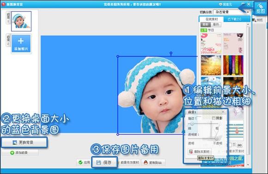Click the 抠图 cutout tool icon

[x=261, y=8]
